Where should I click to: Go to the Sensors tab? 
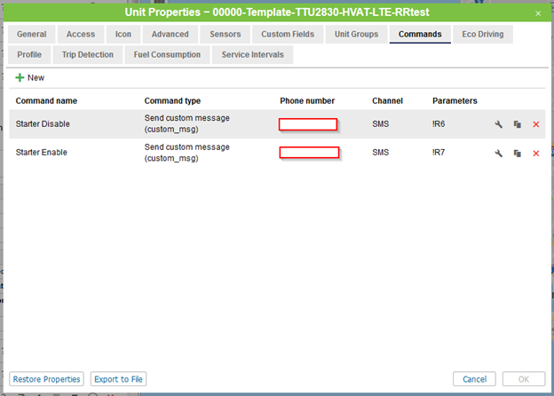tap(225, 35)
